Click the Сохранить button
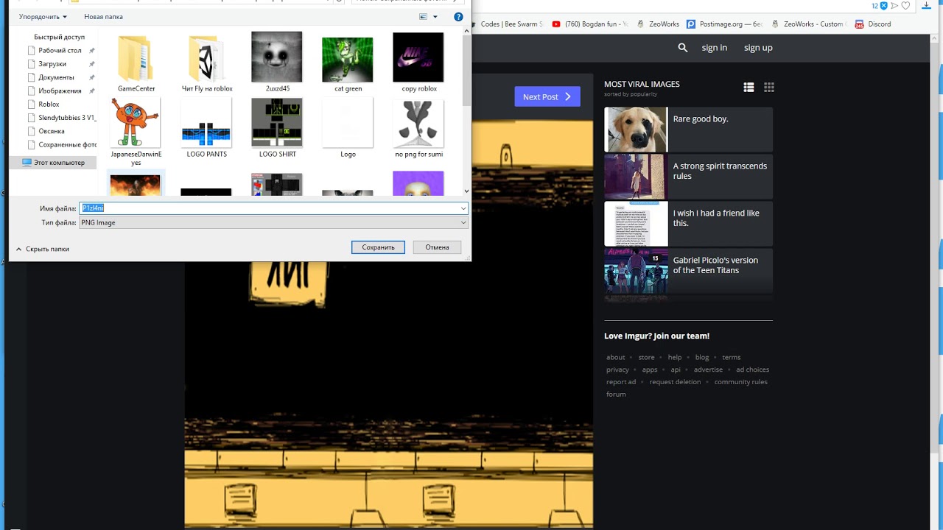This screenshot has width=943, height=530. (378, 247)
